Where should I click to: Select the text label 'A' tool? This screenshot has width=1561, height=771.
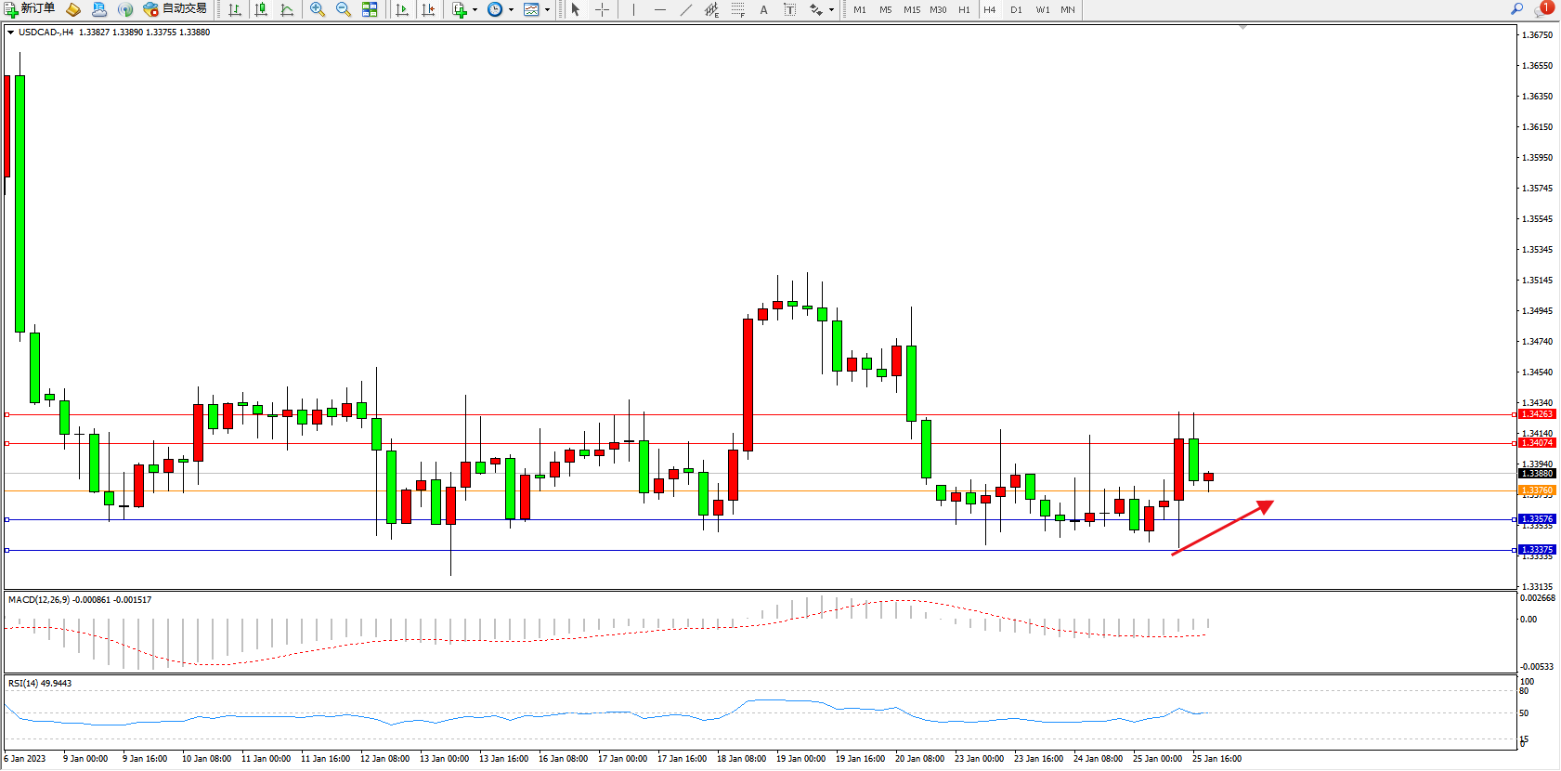(x=763, y=9)
